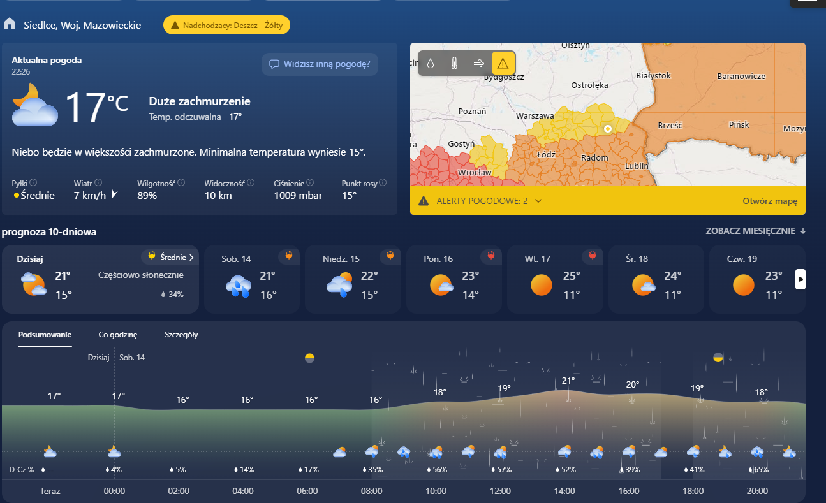
Task: Click the Widzisz inną pogodę? button
Action: 320,64
